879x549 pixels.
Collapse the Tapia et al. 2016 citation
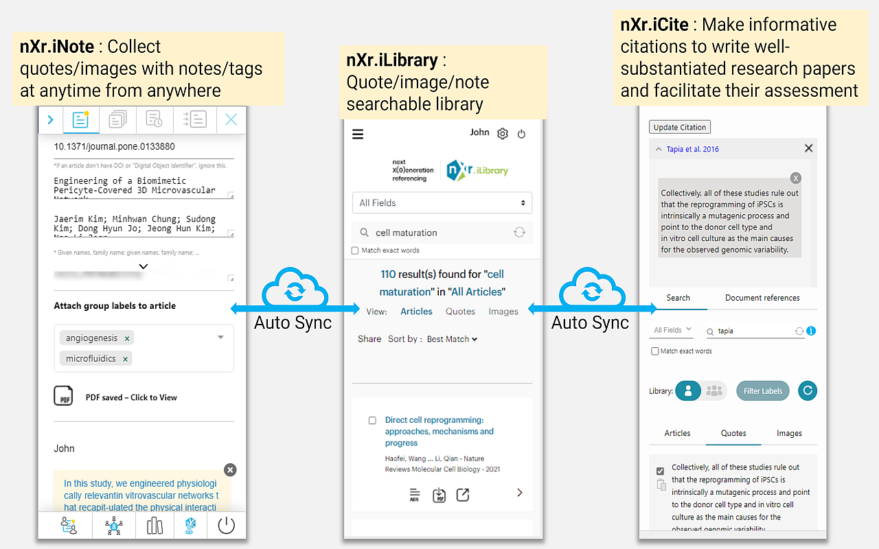pos(659,149)
